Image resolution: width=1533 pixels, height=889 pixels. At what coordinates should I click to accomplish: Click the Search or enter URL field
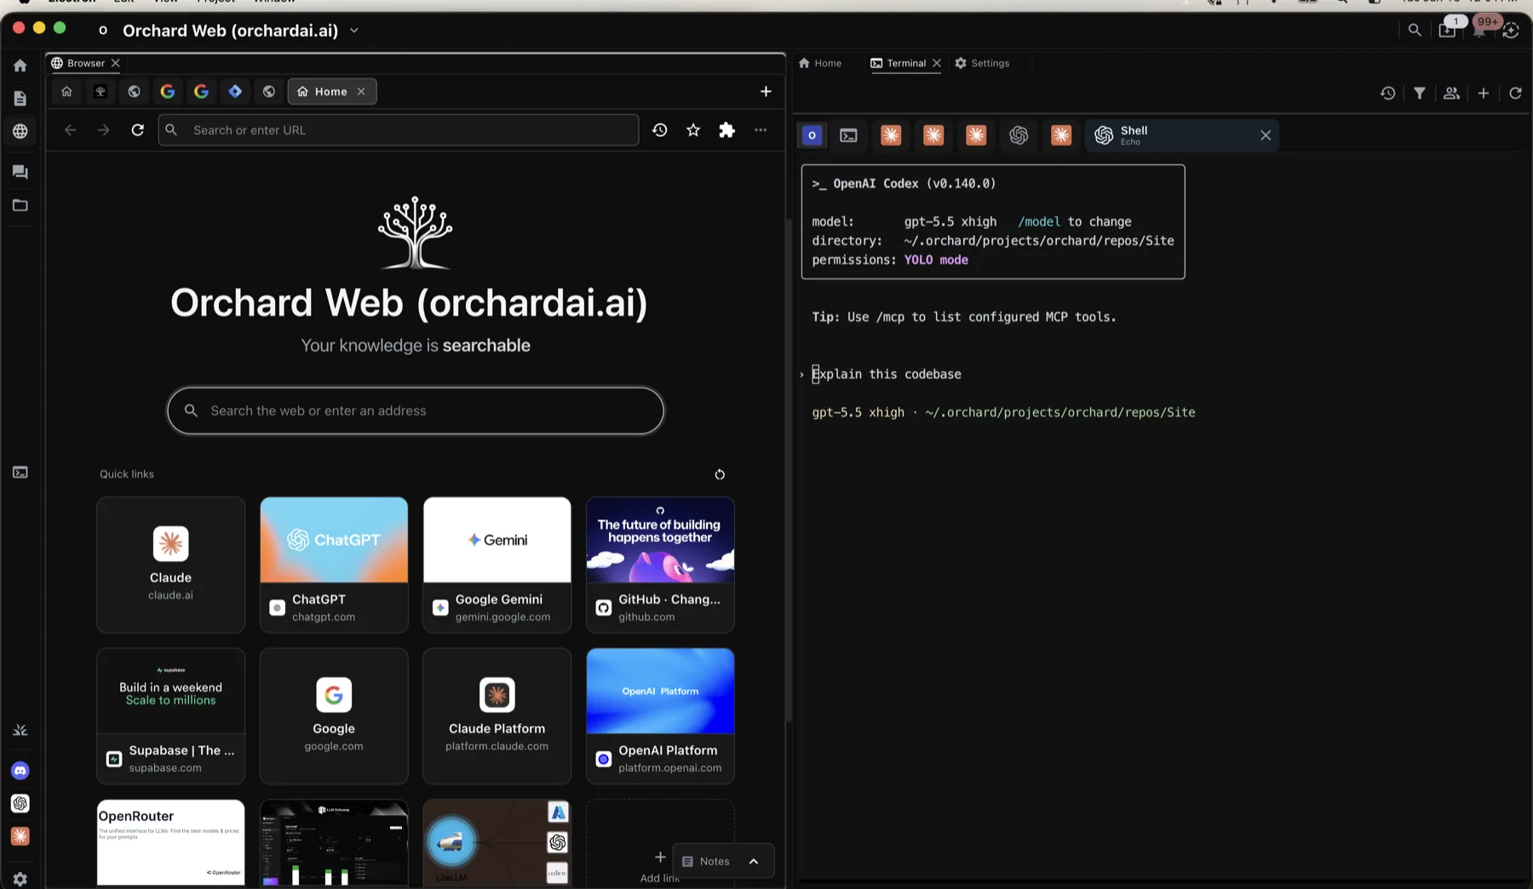(399, 130)
